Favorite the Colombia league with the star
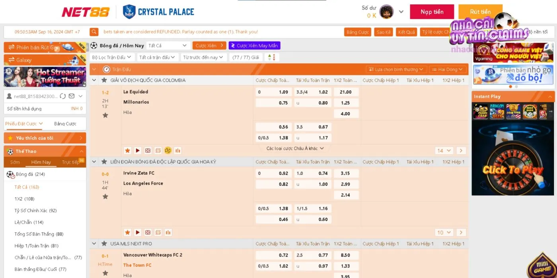This screenshot has height=278, width=557. tap(104, 80)
